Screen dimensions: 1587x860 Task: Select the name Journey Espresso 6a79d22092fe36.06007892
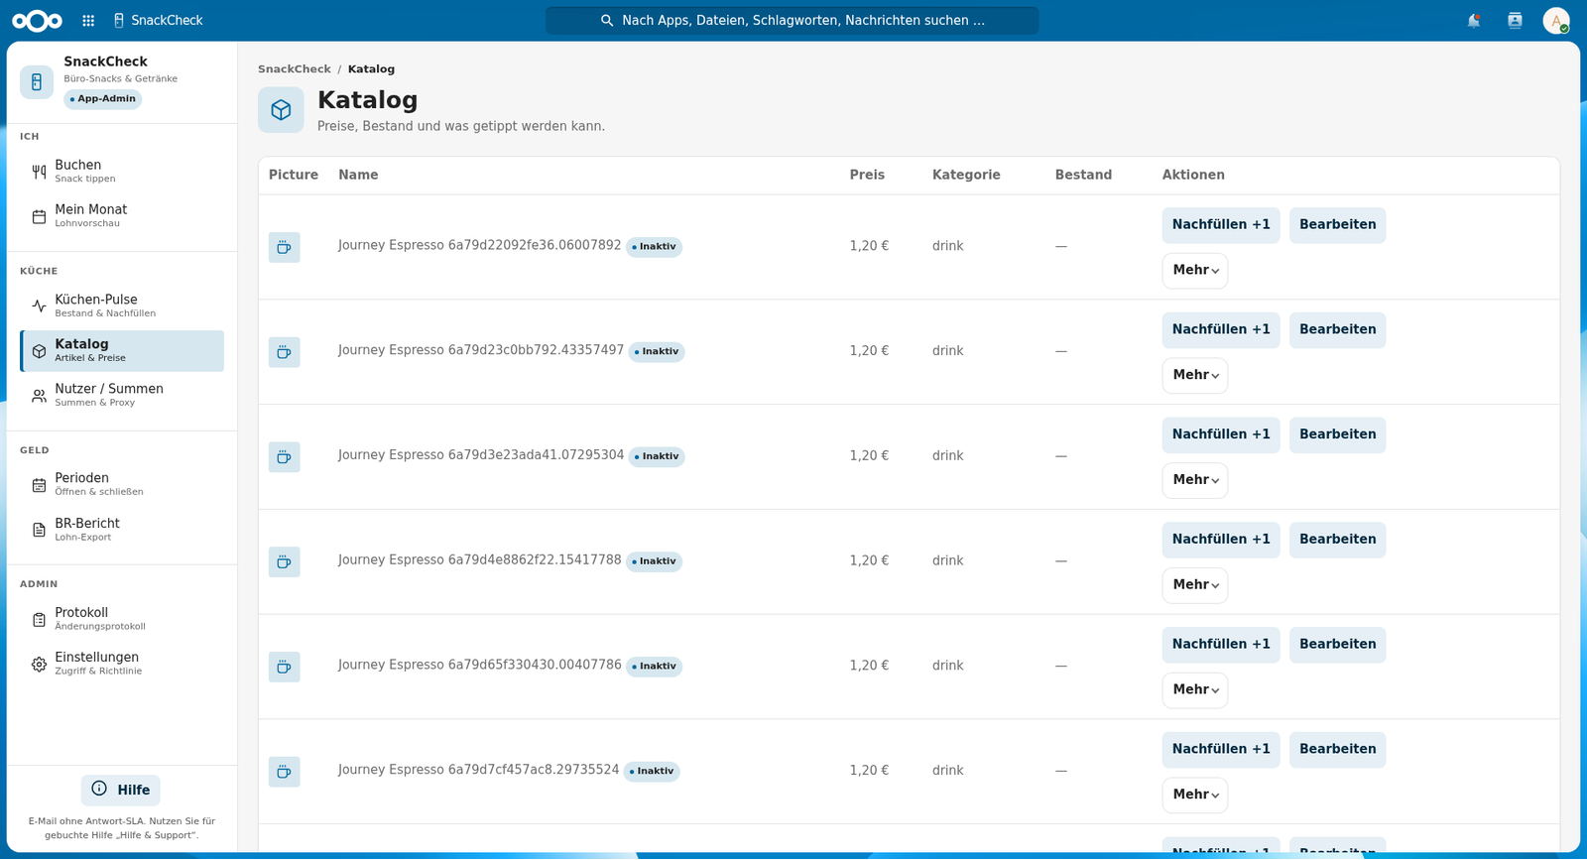tap(480, 246)
